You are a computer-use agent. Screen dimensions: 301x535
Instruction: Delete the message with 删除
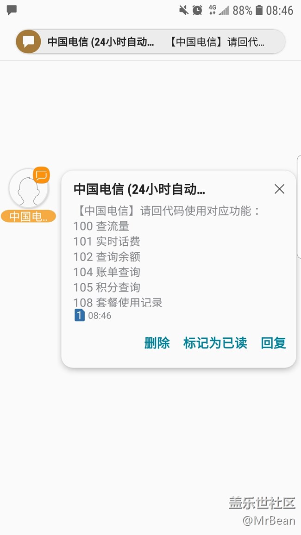(157, 343)
